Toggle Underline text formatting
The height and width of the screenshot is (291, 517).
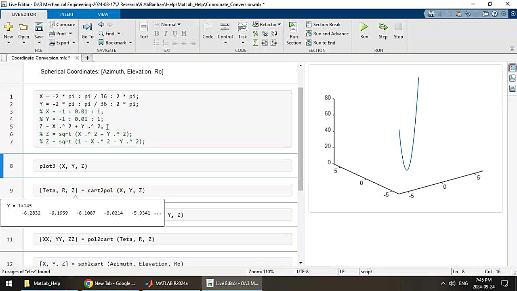(175, 34)
